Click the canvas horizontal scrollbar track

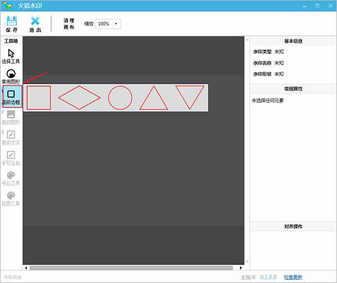coord(131,268)
